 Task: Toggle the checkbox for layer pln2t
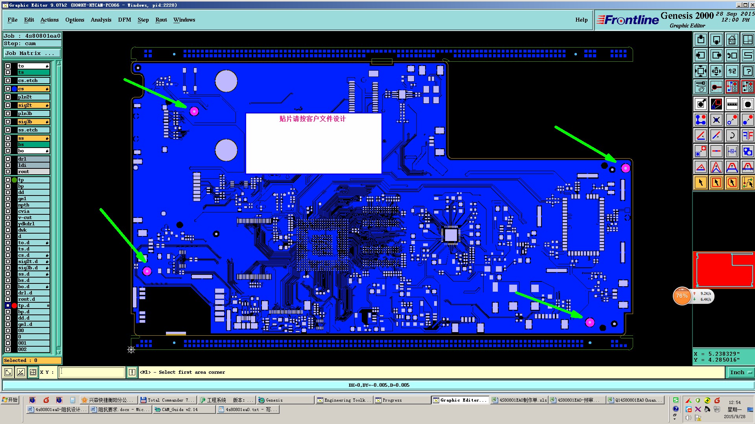click(x=8, y=97)
